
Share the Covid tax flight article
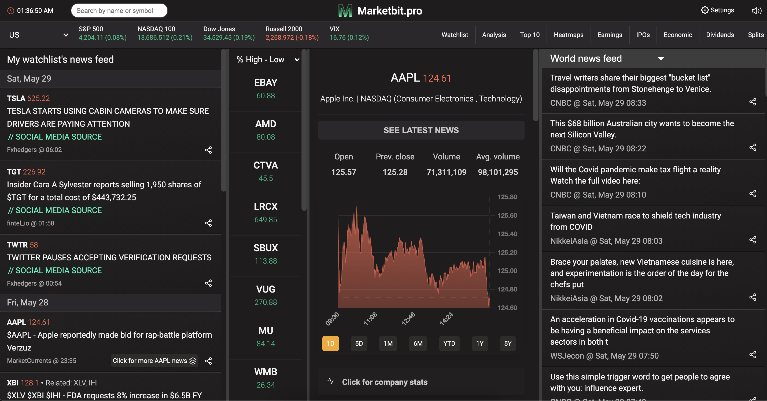tap(753, 194)
